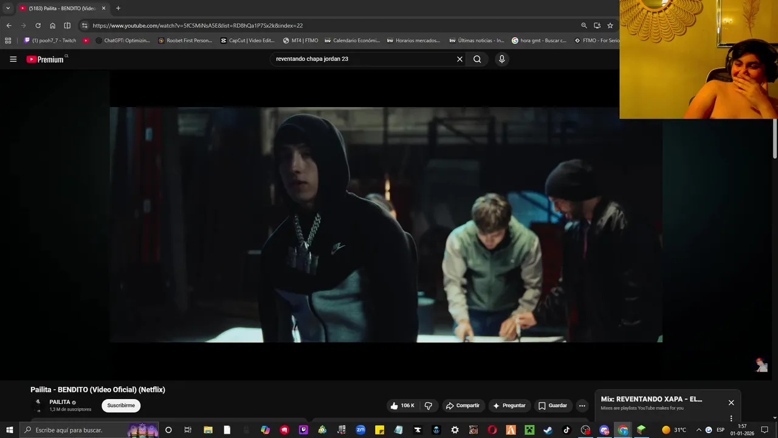
Task: Save the video with Guardar
Action: tap(553, 406)
